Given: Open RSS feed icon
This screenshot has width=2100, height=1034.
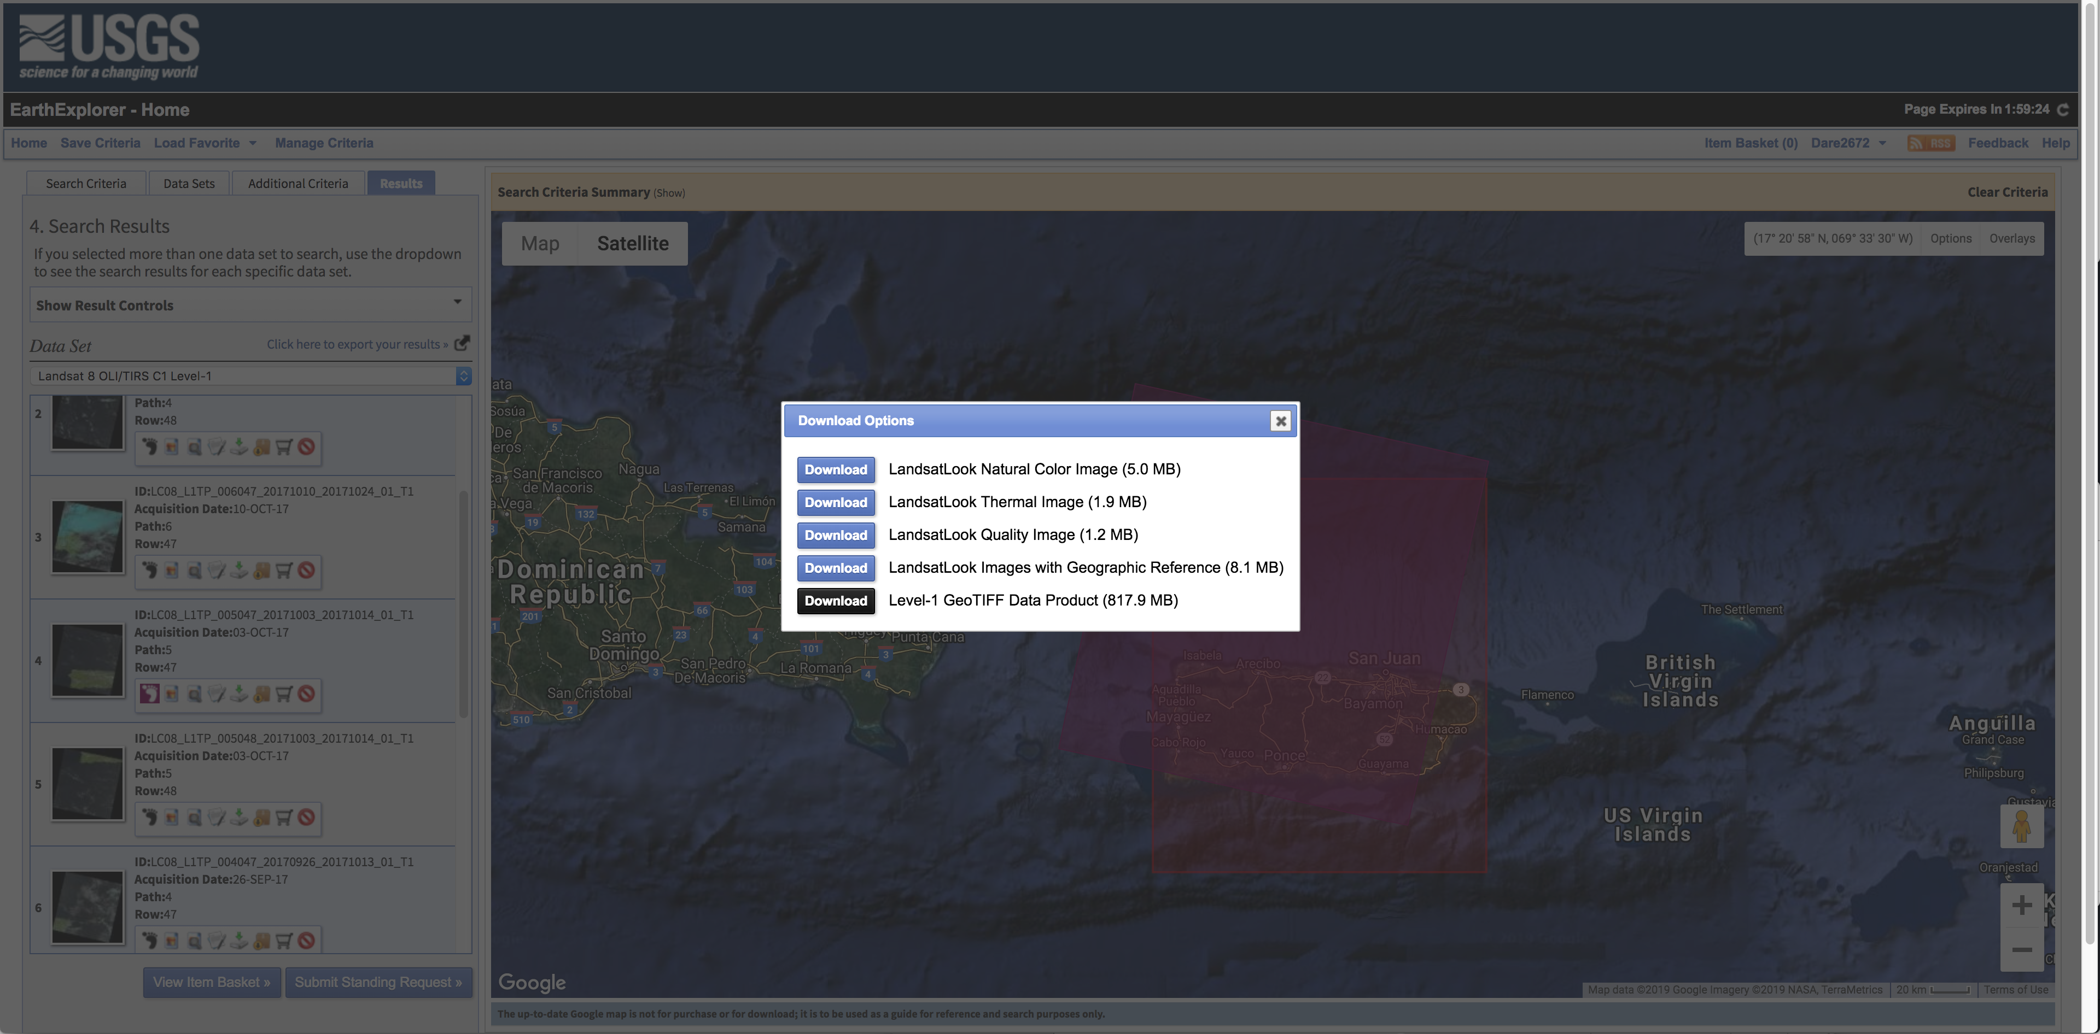Looking at the screenshot, I should pos(1930,143).
